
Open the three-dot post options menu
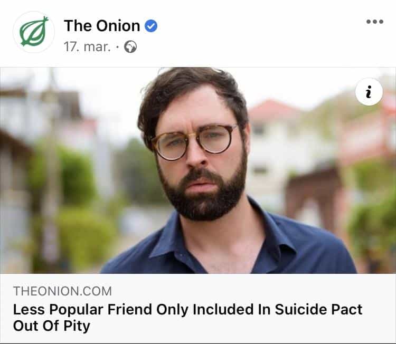[374, 22]
